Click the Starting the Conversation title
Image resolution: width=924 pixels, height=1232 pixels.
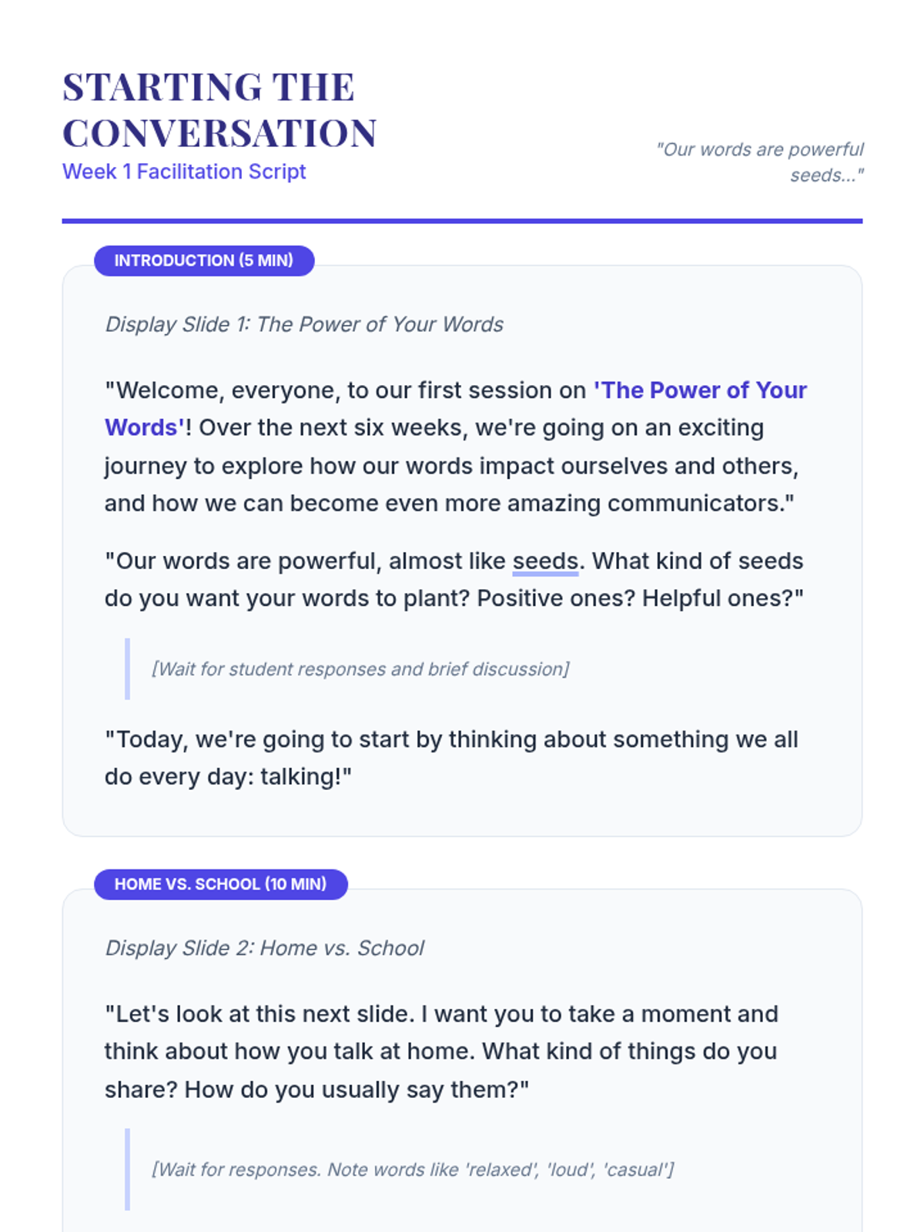[x=220, y=110]
